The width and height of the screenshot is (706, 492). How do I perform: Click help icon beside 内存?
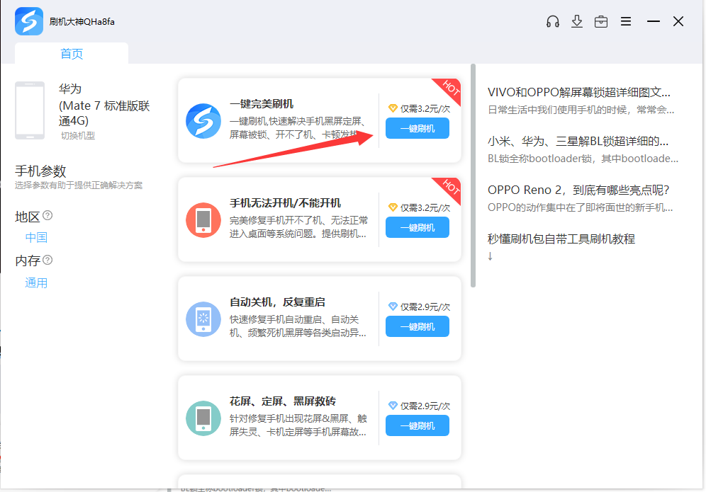[x=47, y=260]
